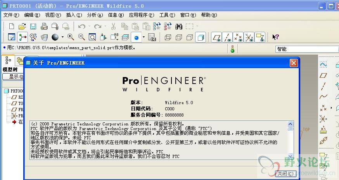This screenshot has width=339, height=180.
Task: Toggle no hidden line display mode
Action: pyautogui.click(x=190, y=37)
